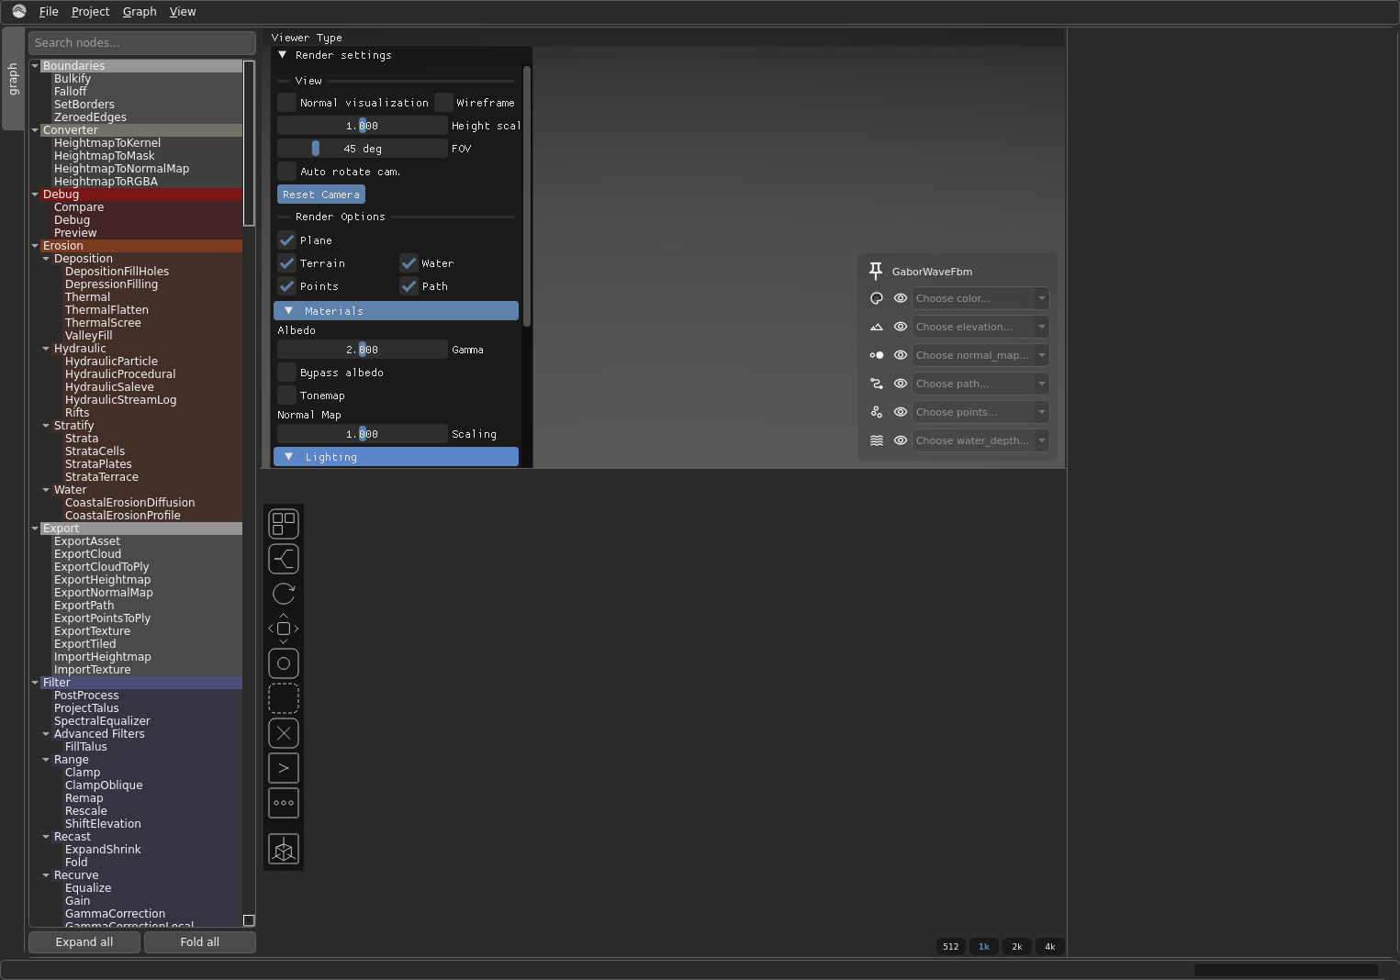Uncheck the Water render option

pos(409,263)
